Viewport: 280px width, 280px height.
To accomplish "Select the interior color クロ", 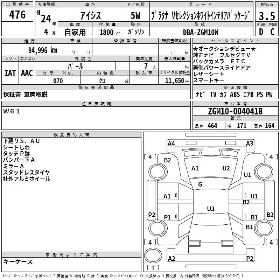I will (x=102, y=81).
